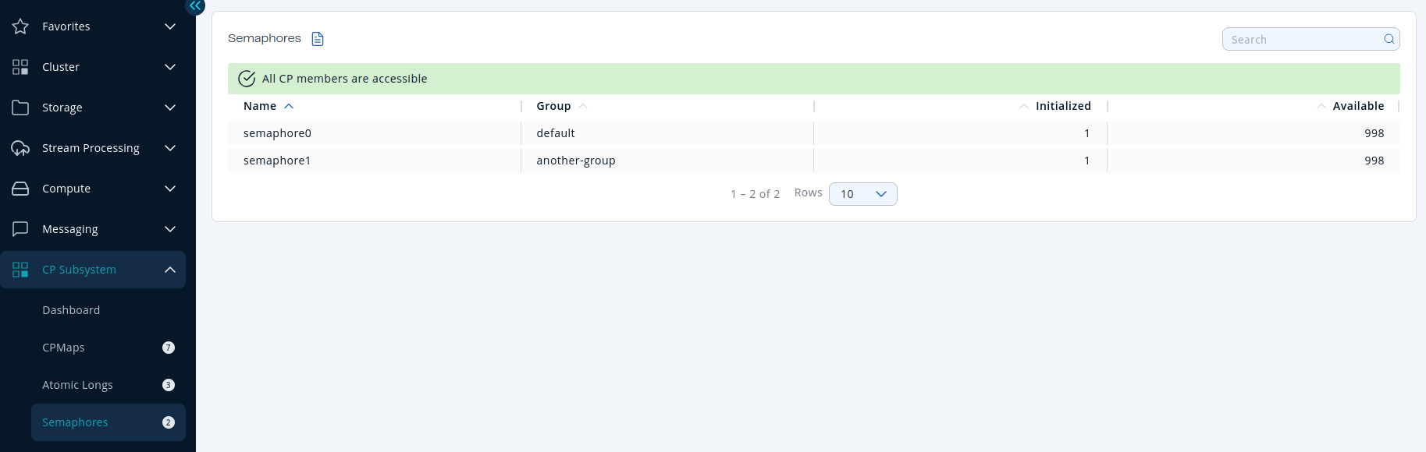Click the Cluster grid icon
Viewport: 1426px width, 452px height.
20,67
